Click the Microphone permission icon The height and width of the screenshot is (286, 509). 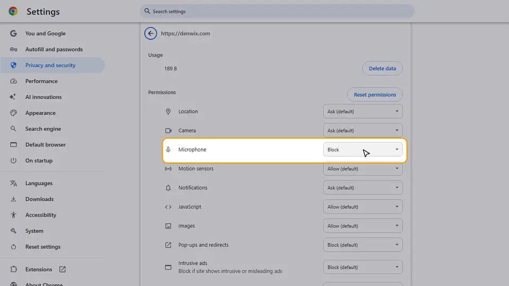168,149
